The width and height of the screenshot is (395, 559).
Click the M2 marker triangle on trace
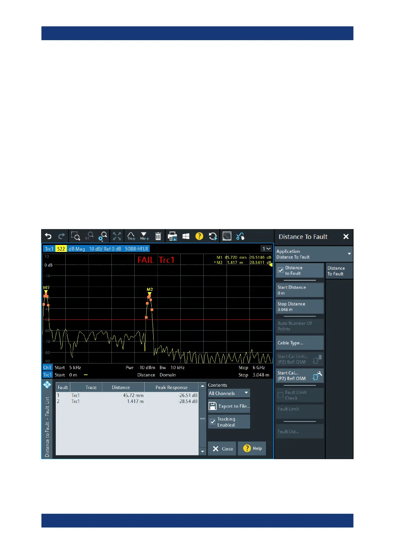[150, 294]
